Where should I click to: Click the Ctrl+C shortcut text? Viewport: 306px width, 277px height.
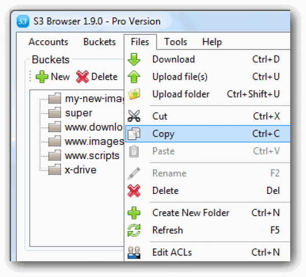(266, 134)
